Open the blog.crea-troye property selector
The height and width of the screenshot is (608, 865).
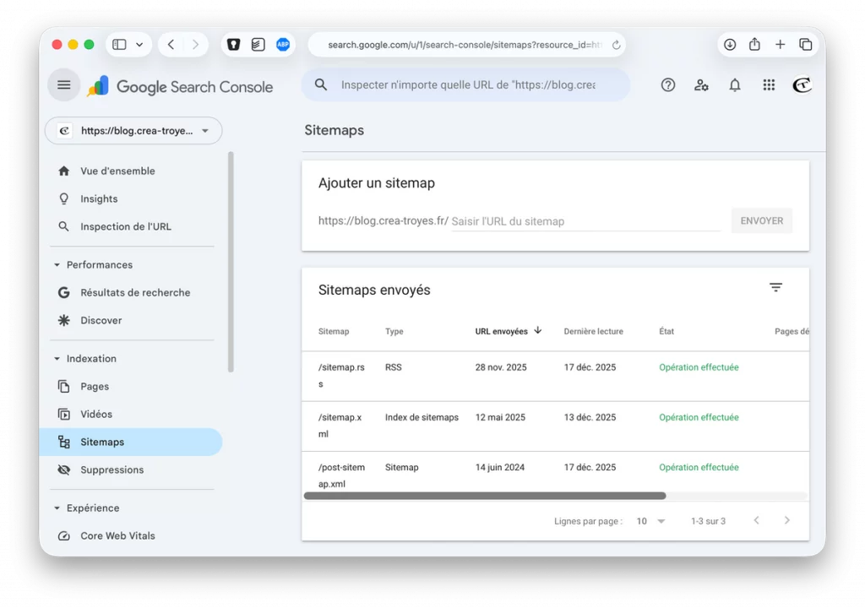[133, 130]
